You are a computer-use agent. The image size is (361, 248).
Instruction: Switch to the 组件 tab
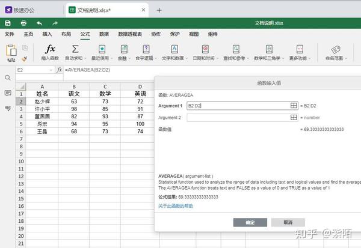(x=212, y=34)
